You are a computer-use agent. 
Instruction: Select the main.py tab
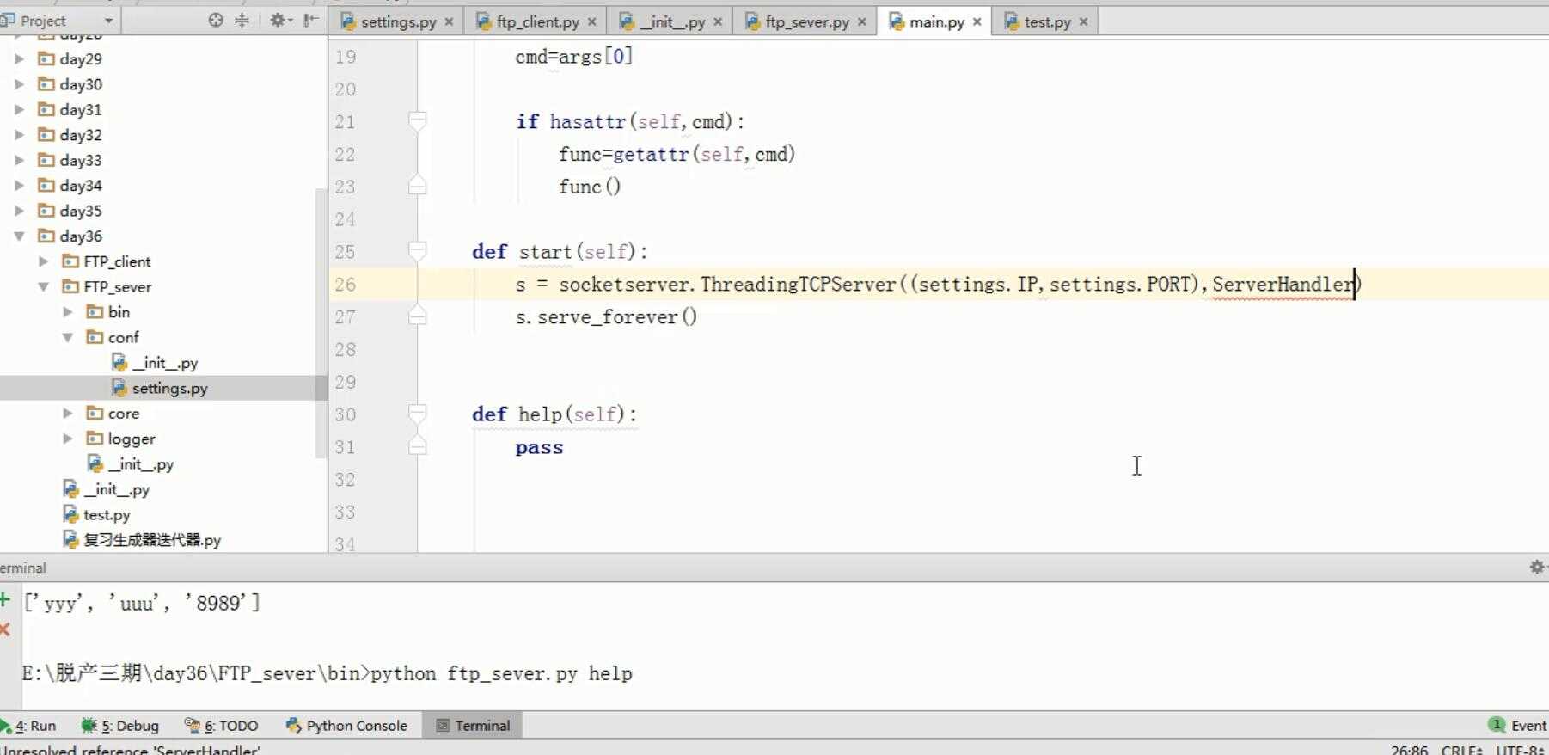coord(936,21)
